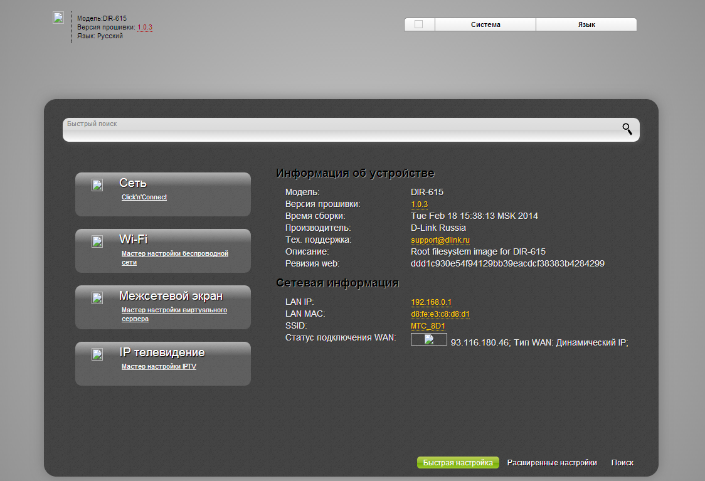Viewport: 705px width, 481px height.
Task: Click firmware version 1.0.3 in device info
Action: pos(420,204)
